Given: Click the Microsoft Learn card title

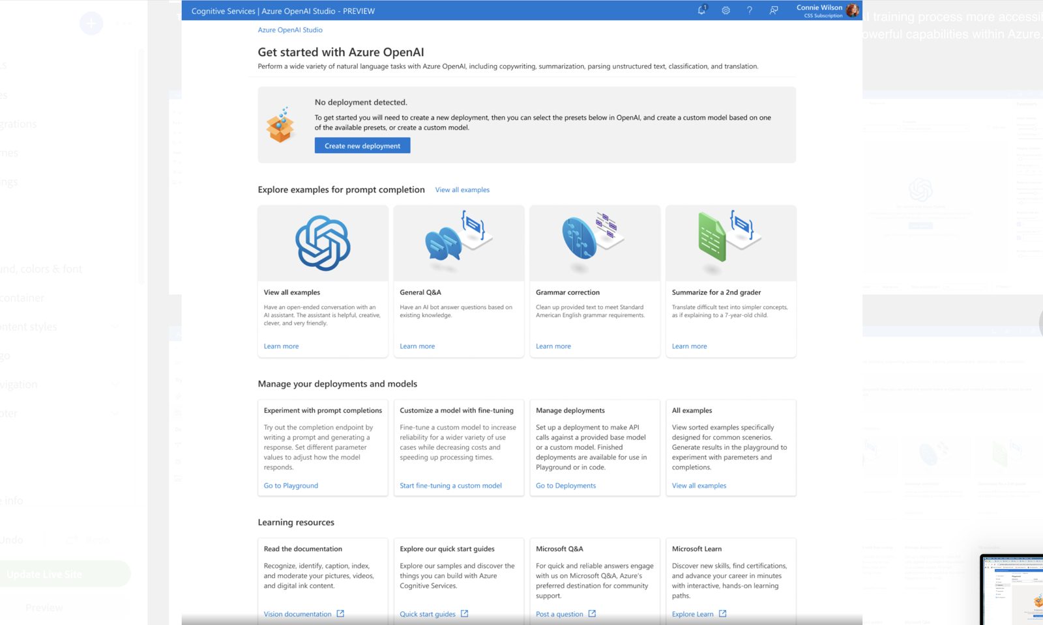Looking at the screenshot, I should [x=696, y=549].
